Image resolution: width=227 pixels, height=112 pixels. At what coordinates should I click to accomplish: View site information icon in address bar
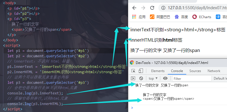pyautogui.click(x=163, y=8)
